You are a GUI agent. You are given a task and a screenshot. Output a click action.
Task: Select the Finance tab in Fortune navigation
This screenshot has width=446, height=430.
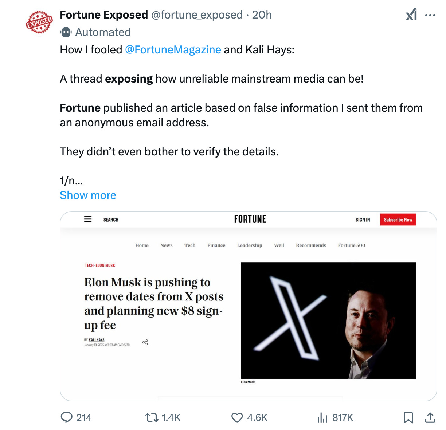pos(216,246)
